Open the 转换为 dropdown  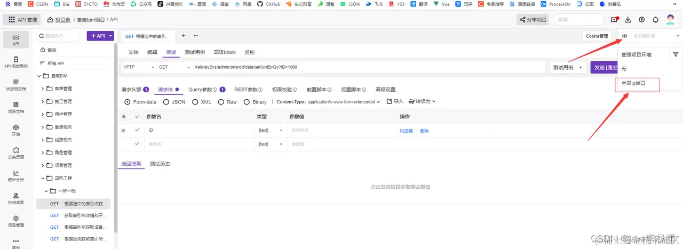click(x=422, y=101)
